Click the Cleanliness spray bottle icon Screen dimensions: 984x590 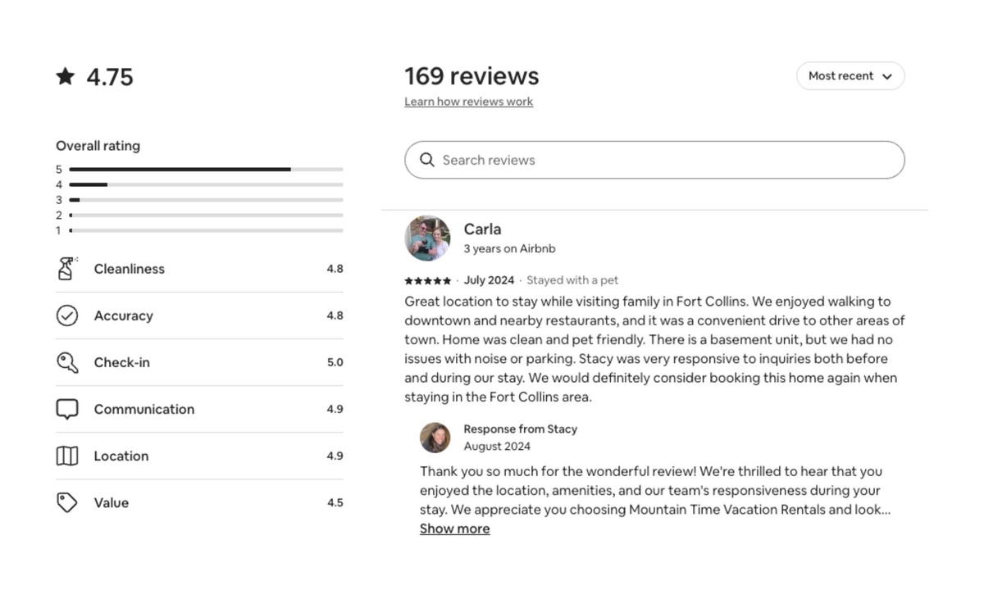(67, 269)
